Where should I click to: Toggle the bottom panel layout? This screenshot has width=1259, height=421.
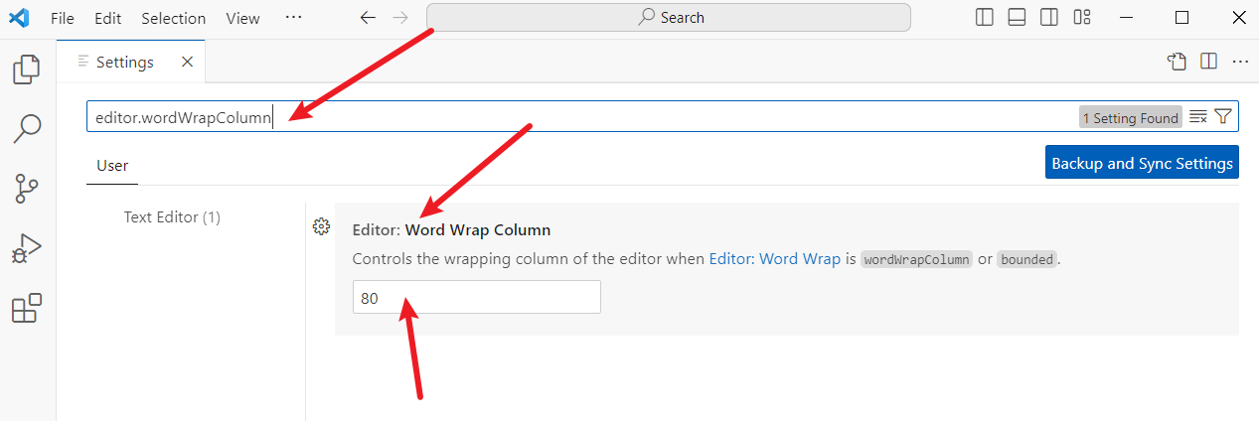click(x=1017, y=18)
